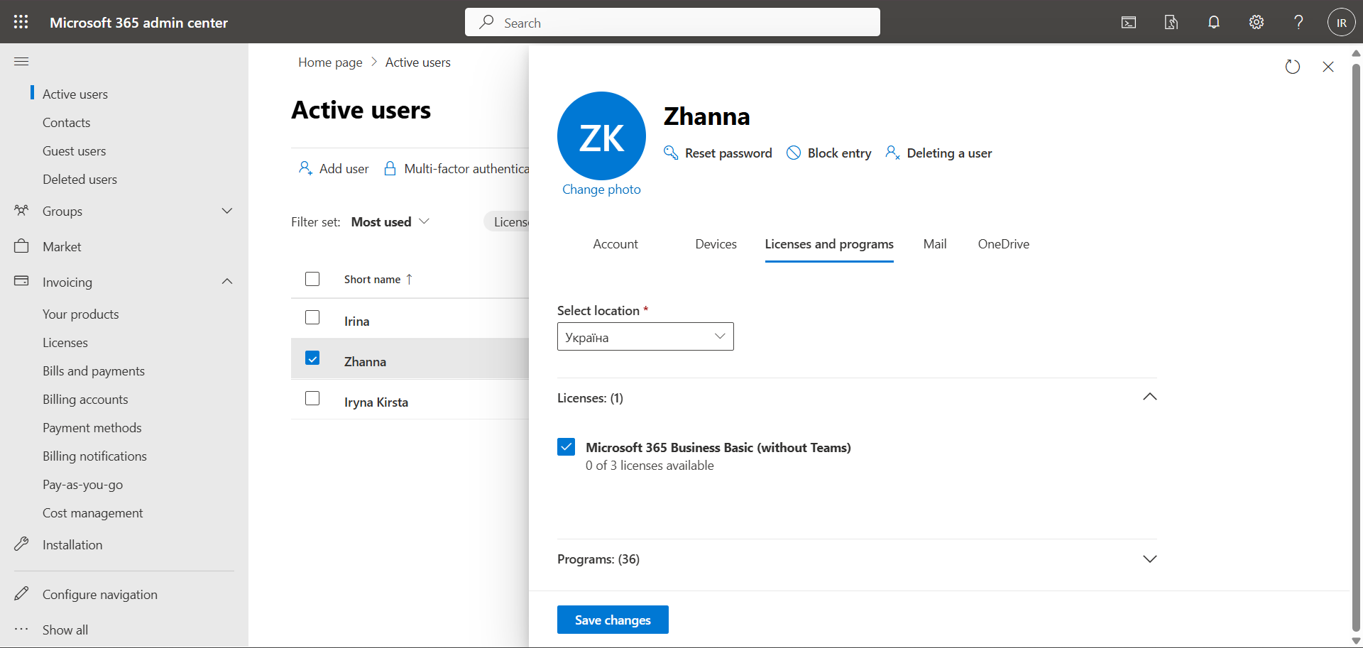Open the Cloud Shell terminal icon

1129,23
